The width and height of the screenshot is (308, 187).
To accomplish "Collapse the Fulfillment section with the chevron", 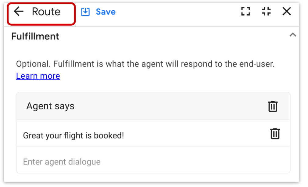I will point(293,35).
